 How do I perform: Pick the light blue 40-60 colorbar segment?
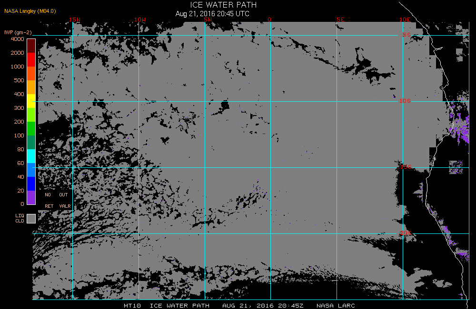point(31,170)
